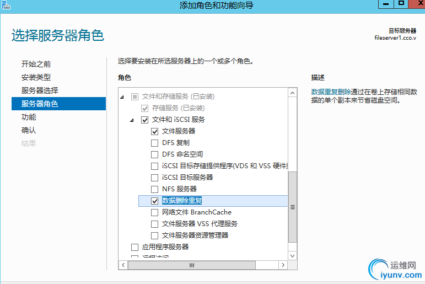Image resolution: width=425 pixels, height=284 pixels.
Task: Go to 服务器选择 step
Action: pos(40,90)
